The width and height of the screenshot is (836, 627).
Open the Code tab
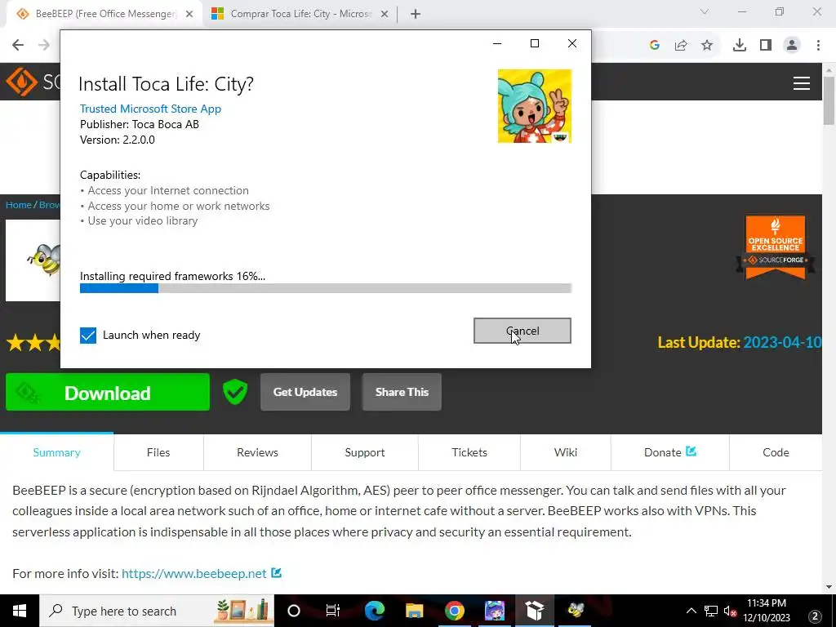click(776, 452)
